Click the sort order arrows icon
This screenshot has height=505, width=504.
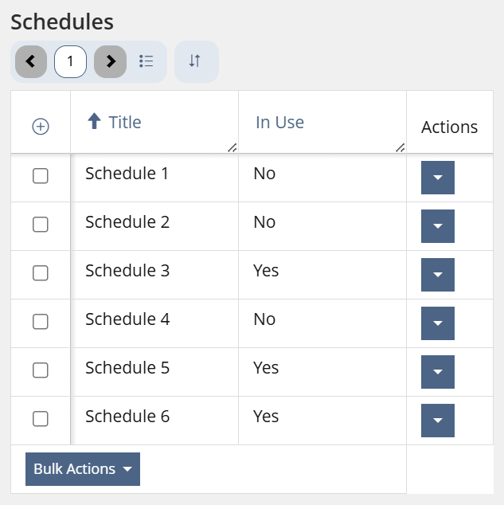(x=195, y=61)
